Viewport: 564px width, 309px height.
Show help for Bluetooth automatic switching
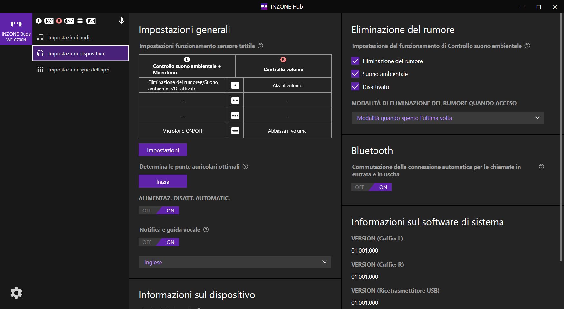click(x=541, y=167)
